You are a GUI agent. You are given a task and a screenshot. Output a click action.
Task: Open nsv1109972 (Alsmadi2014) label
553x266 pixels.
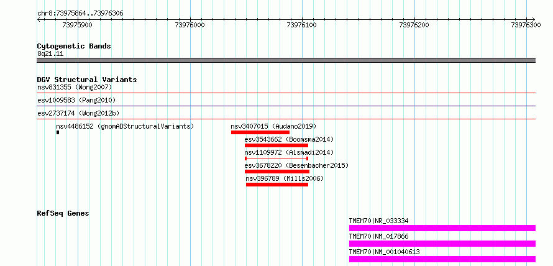coord(289,152)
